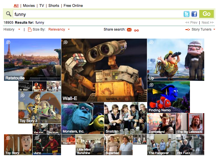Share search on Facebook
The height and width of the screenshot is (160, 218).
194,14
